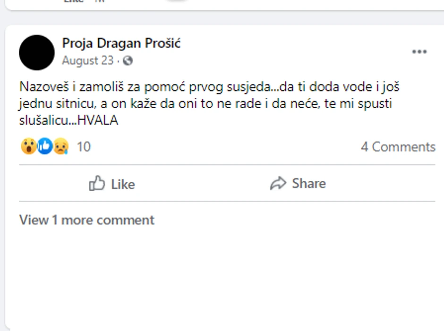Open the three-dot post options menu
The height and width of the screenshot is (331, 444).
click(x=419, y=52)
